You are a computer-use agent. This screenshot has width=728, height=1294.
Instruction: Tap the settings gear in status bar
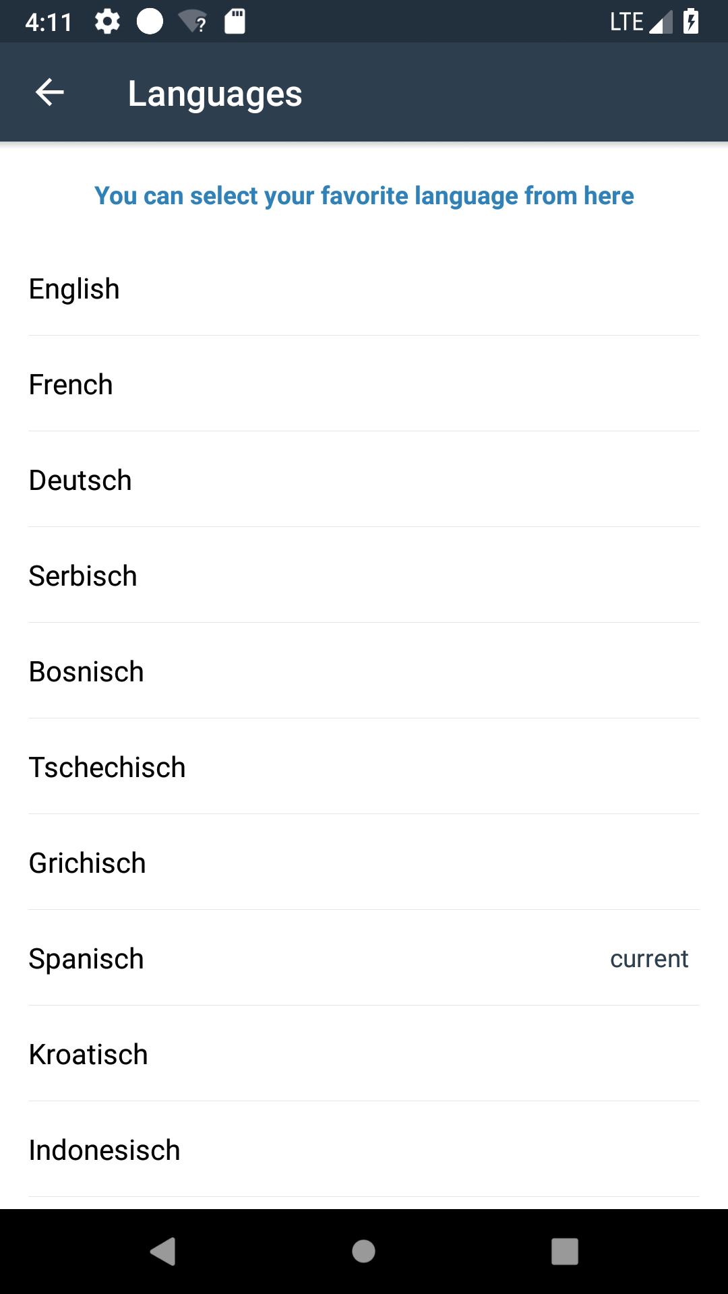(x=107, y=22)
